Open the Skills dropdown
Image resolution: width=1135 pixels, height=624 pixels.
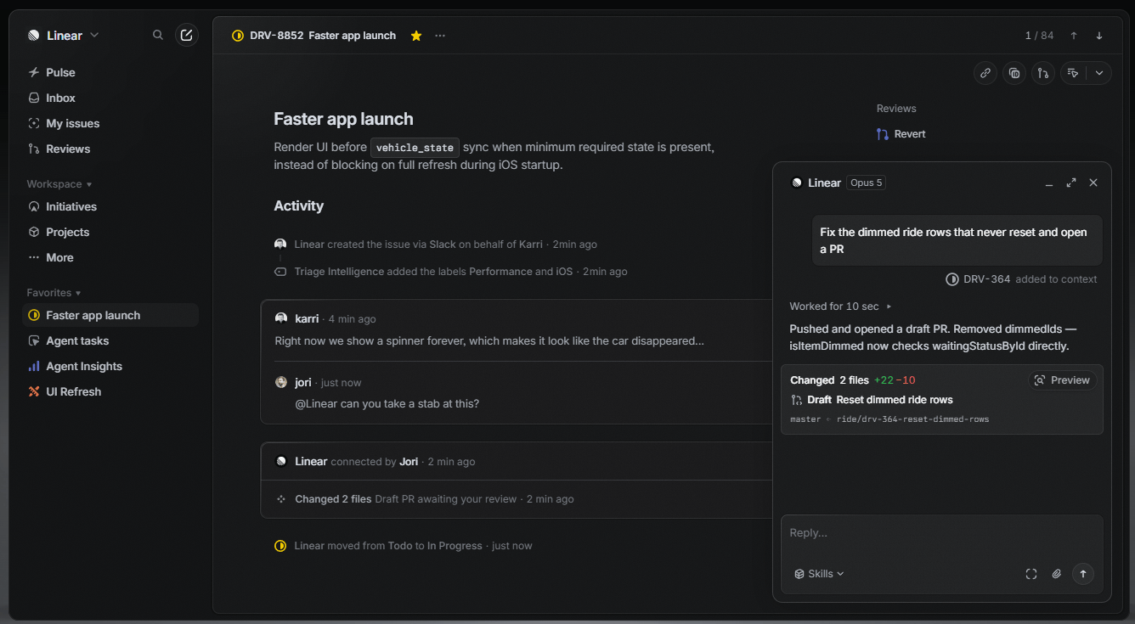(x=819, y=574)
